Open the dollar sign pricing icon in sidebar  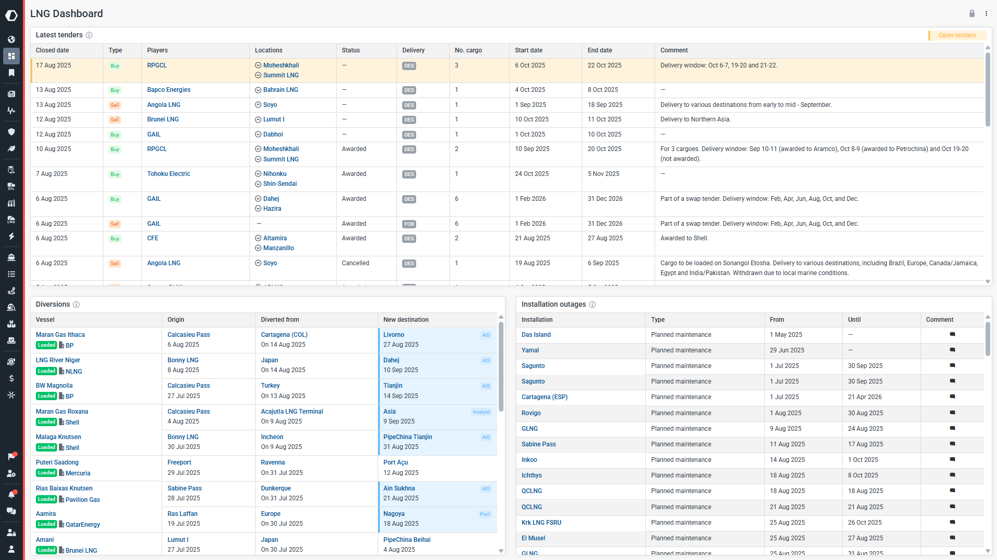(x=11, y=378)
